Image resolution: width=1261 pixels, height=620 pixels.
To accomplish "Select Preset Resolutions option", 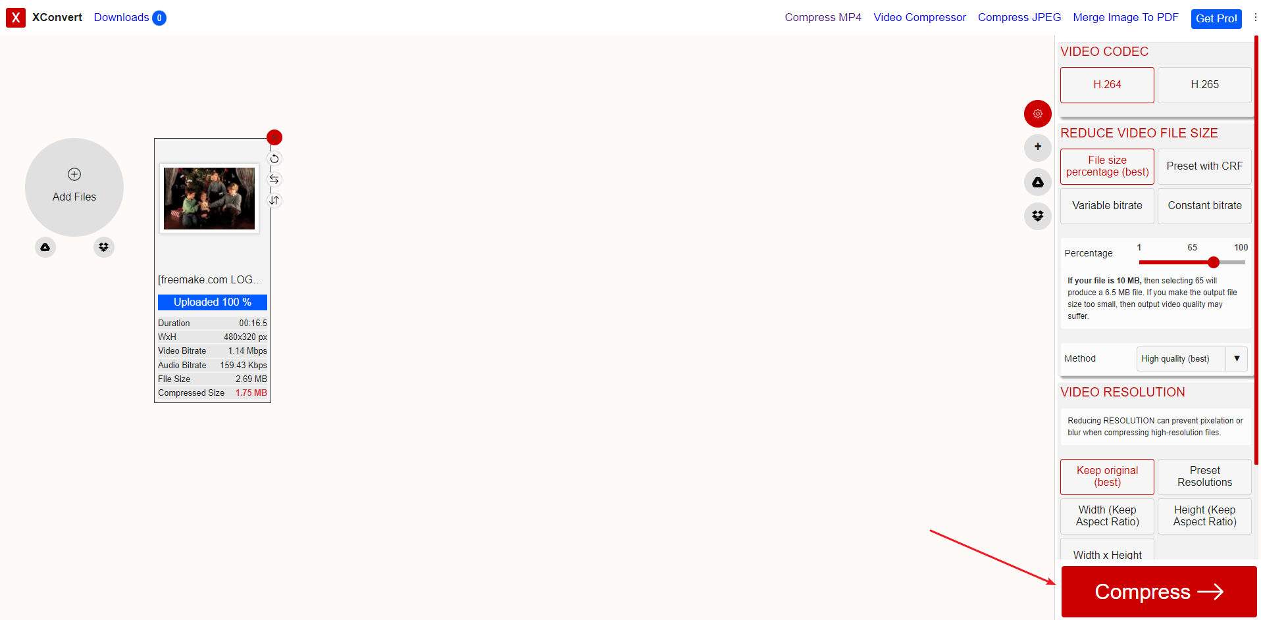I will click(x=1204, y=477).
